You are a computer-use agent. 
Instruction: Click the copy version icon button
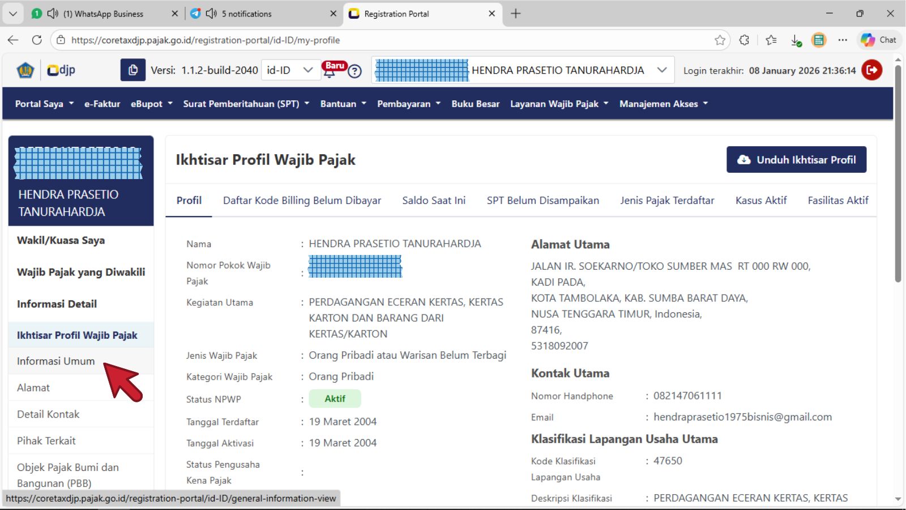(x=133, y=70)
